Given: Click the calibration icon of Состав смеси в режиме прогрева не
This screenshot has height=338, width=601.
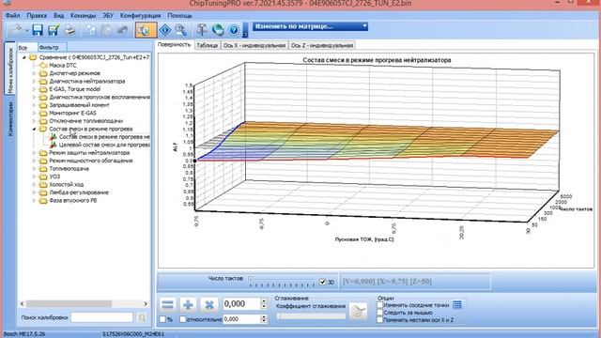Looking at the screenshot, I should point(54,137).
